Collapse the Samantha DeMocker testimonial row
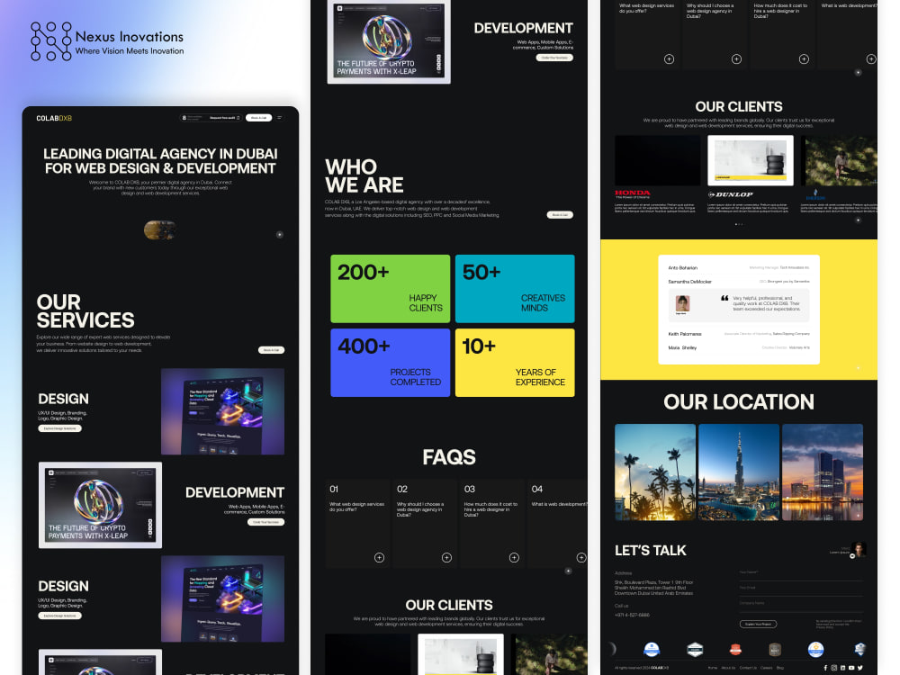Screen dimensions: 900x675 [739, 281]
